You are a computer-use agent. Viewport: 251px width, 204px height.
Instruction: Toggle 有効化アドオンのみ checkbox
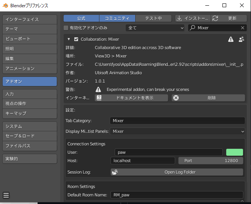coord(66,28)
